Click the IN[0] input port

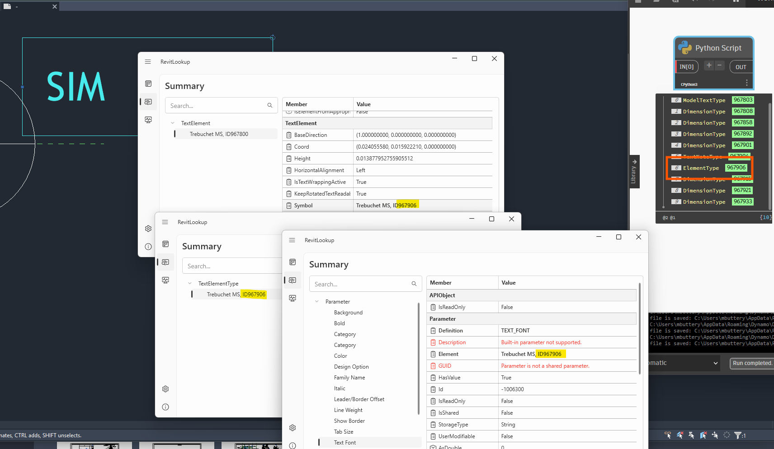point(686,67)
